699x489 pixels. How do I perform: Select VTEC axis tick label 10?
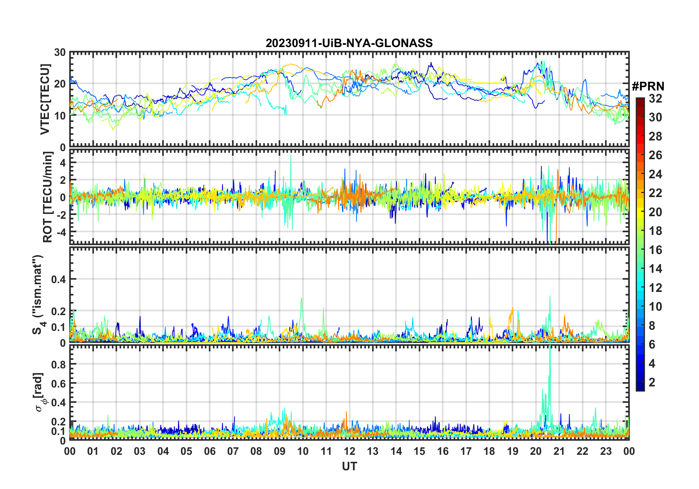pyautogui.click(x=60, y=115)
